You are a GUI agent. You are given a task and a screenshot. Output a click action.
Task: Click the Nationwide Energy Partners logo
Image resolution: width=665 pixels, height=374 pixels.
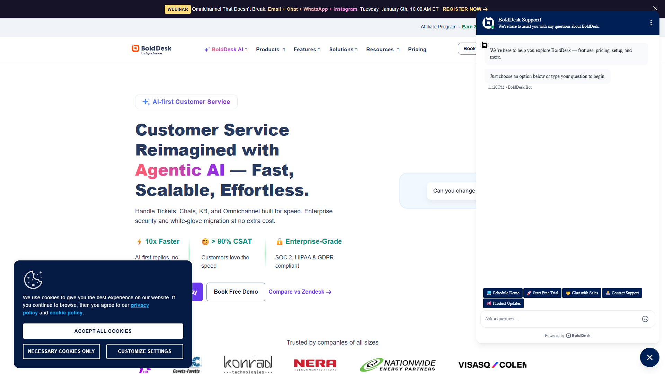tap(398, 365)
